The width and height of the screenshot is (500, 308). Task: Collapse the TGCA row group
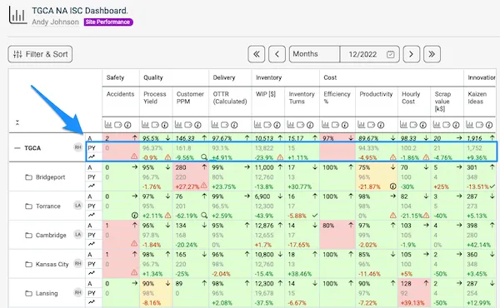(x=17, y=148)
